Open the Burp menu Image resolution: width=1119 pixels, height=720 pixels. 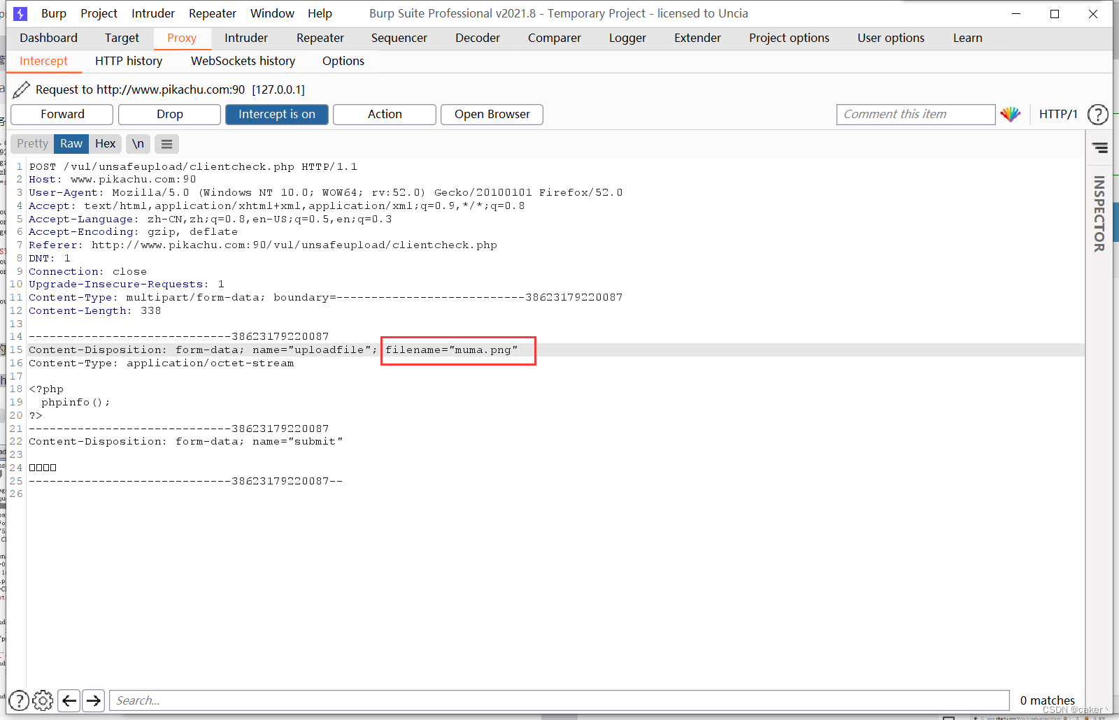pyautogui.click(x=54, y=13)
